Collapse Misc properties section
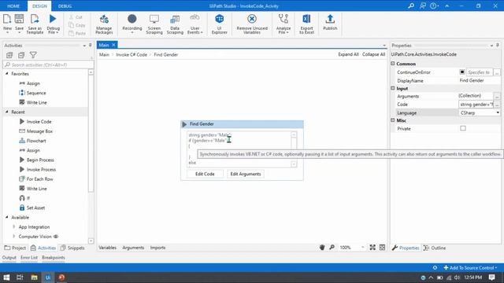The height and width of the screenshot is (283, 504). pyautogui.click(x=393, y=120)
